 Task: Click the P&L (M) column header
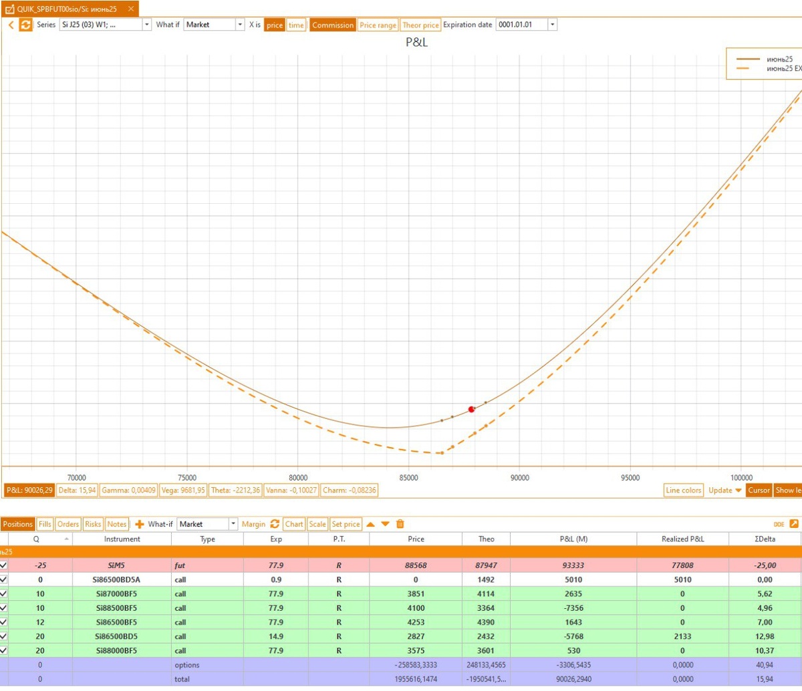pos(573,539)
